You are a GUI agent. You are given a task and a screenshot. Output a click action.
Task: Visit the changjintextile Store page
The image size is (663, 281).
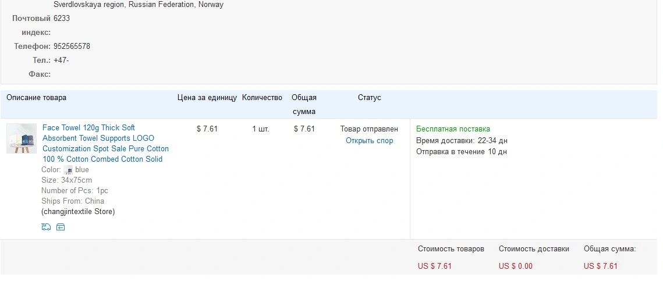coord(78,211)
